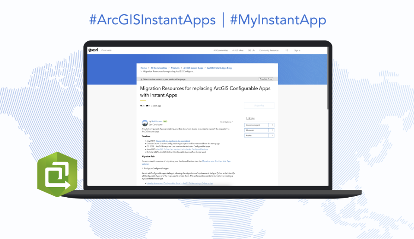The image size is (414, 239).
Task: Click the language icon in translate bar
Action: pyautogui.click(x=142, y=79)
